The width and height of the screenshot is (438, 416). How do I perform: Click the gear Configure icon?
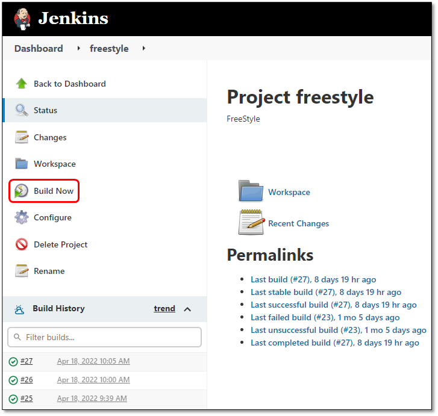22,217
